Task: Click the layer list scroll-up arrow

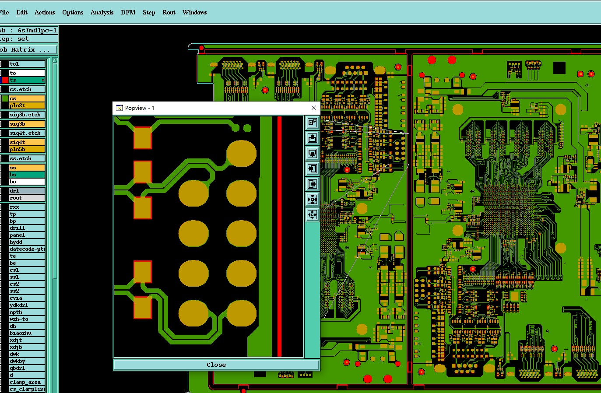Action: pyautogui.click(x=55, y=61)
